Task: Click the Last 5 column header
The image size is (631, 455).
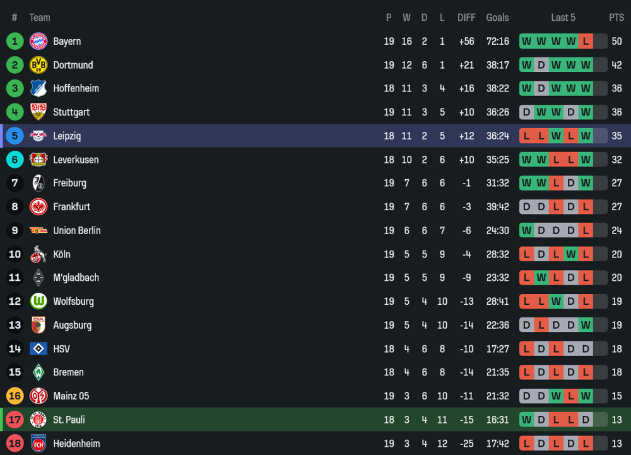Action: (x=563, y=18)
